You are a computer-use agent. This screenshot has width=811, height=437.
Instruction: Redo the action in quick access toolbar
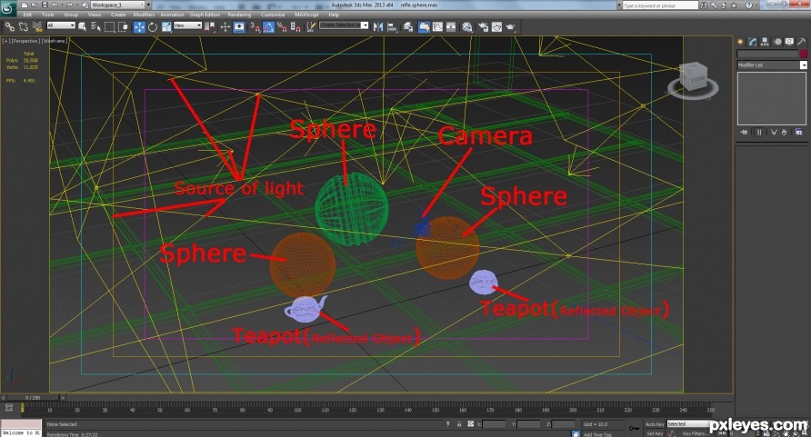[69, 5]
